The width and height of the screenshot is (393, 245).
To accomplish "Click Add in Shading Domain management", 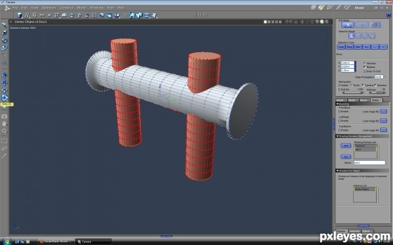I will pyautogui.click(x=346, y=146).
